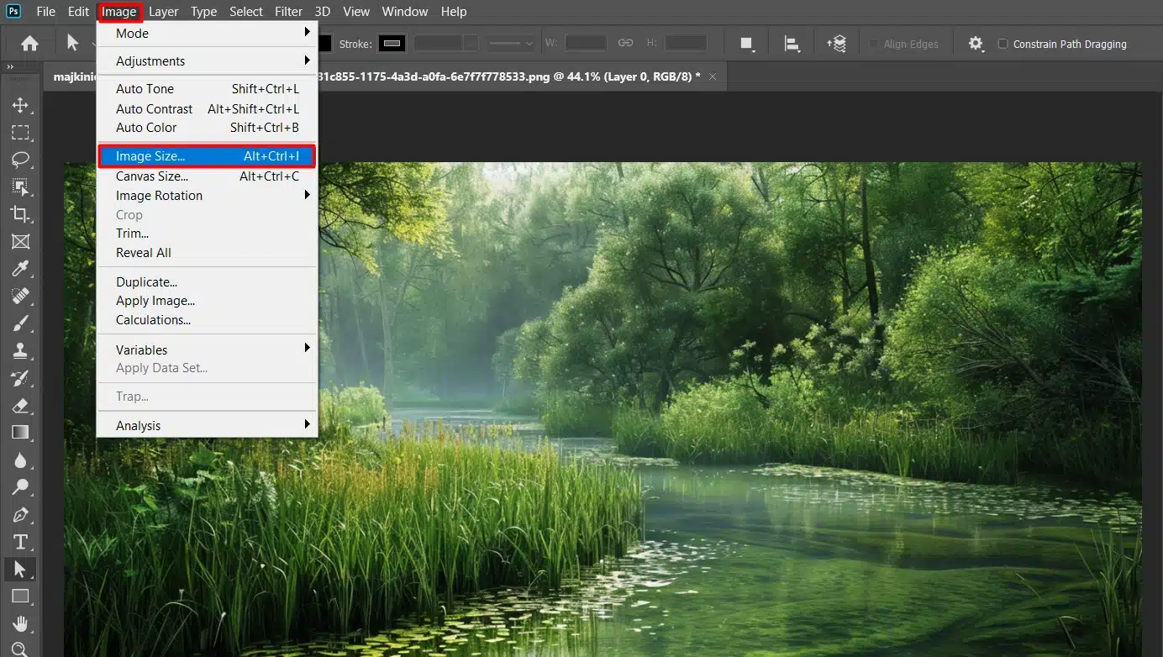Select the Gradient tool
This screenshot has height=657, width=1163.
click(x=20, y=433)
